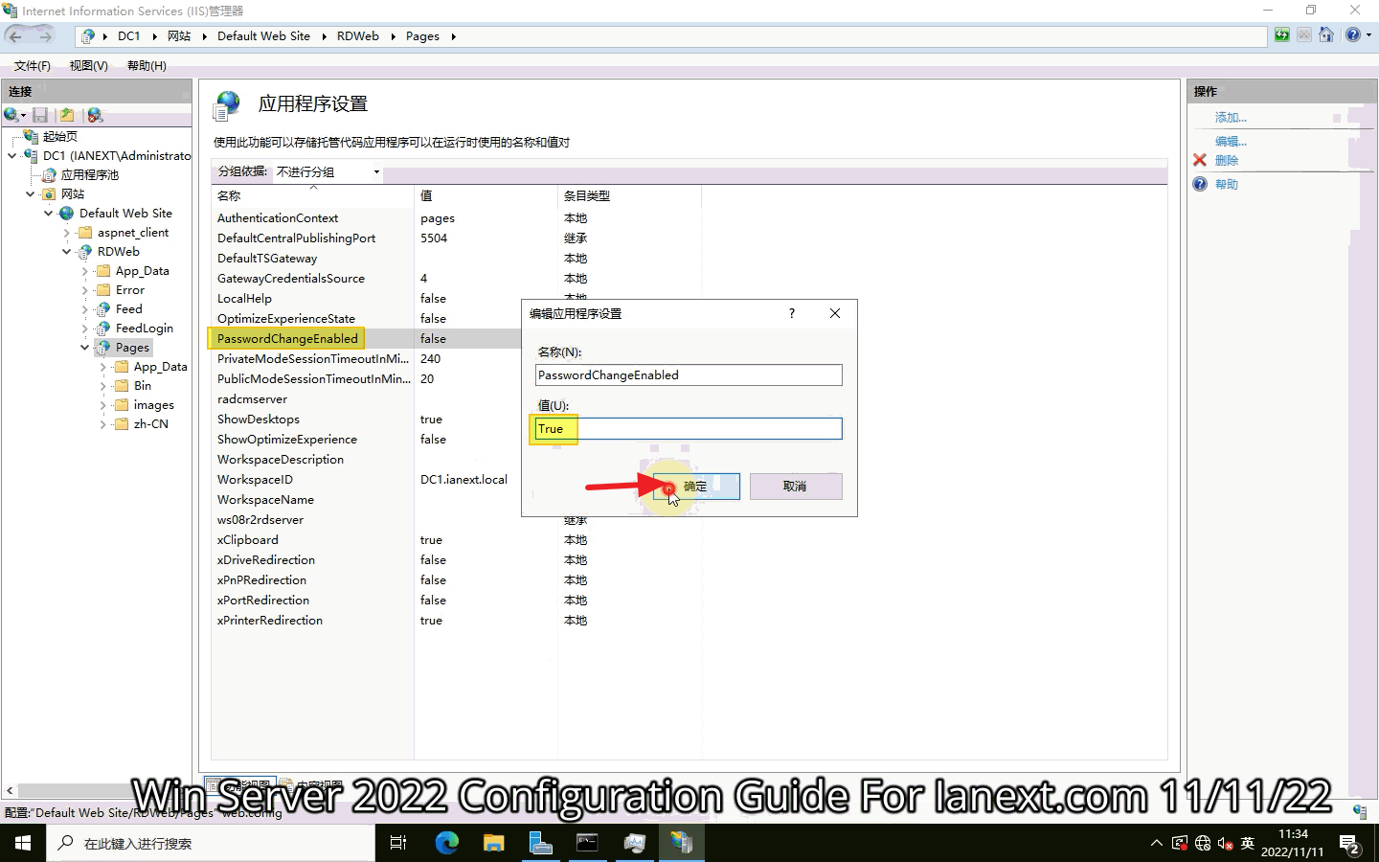Select the Bin folder in tree
Viewport: 1379px width, 862px height.
[x=143, y=385]
